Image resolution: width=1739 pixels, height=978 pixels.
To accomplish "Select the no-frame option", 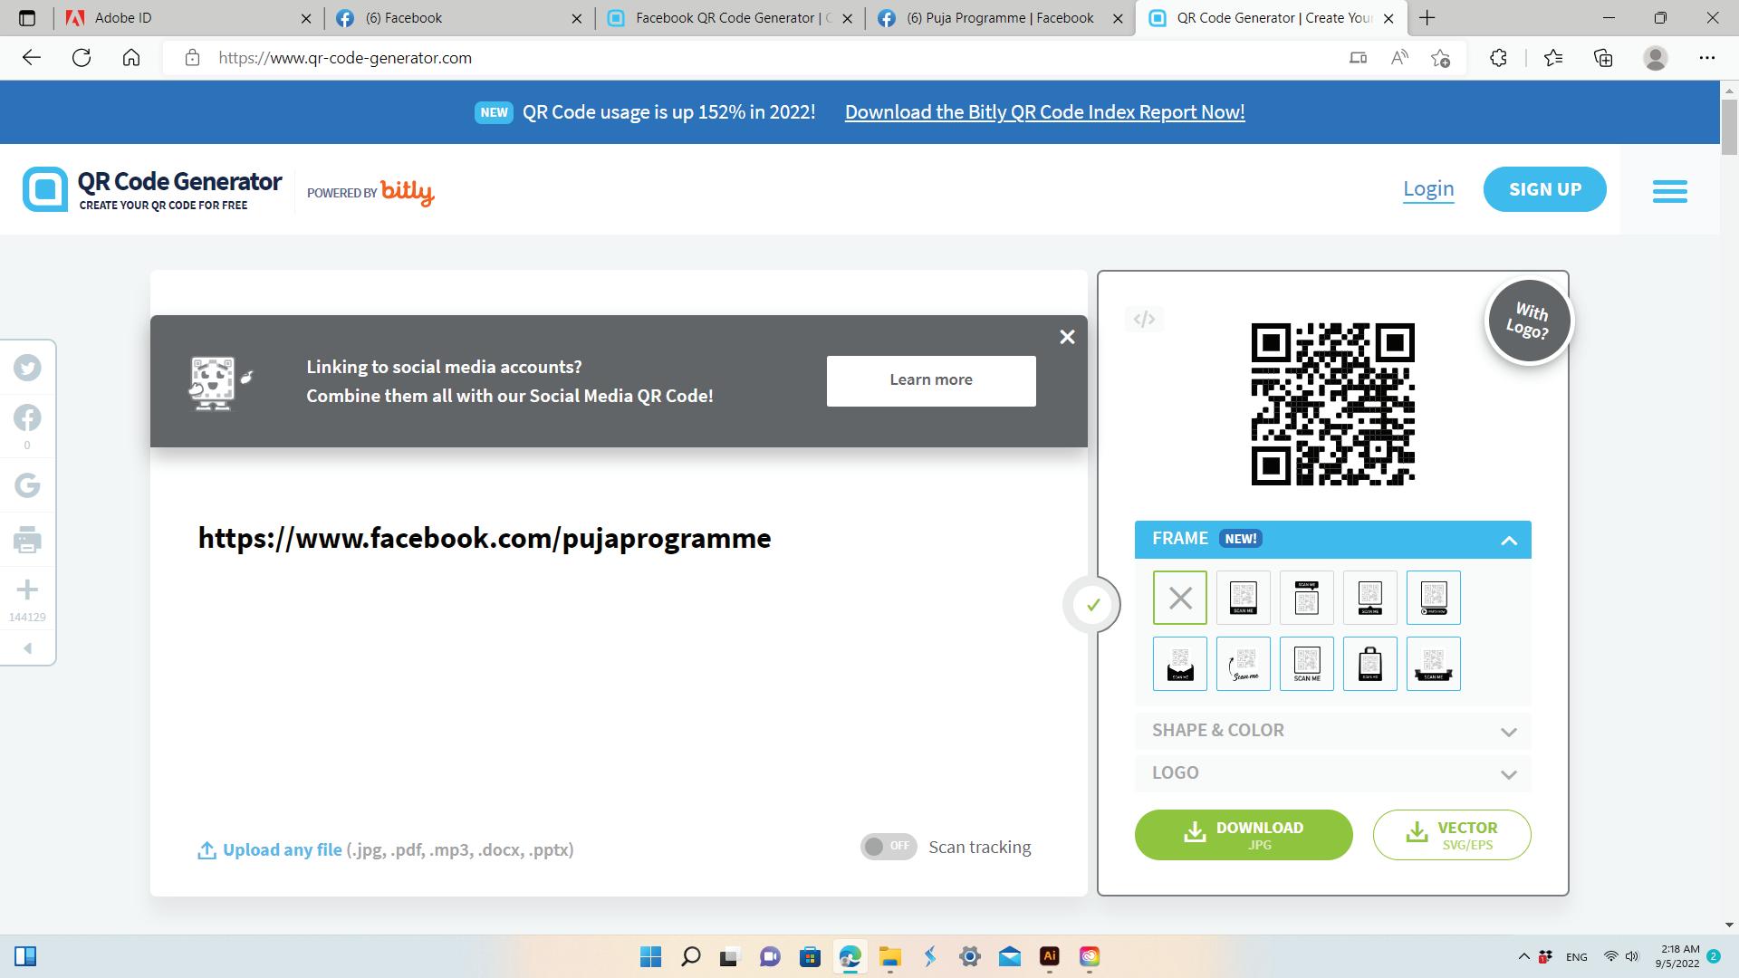I will 1179,598.
